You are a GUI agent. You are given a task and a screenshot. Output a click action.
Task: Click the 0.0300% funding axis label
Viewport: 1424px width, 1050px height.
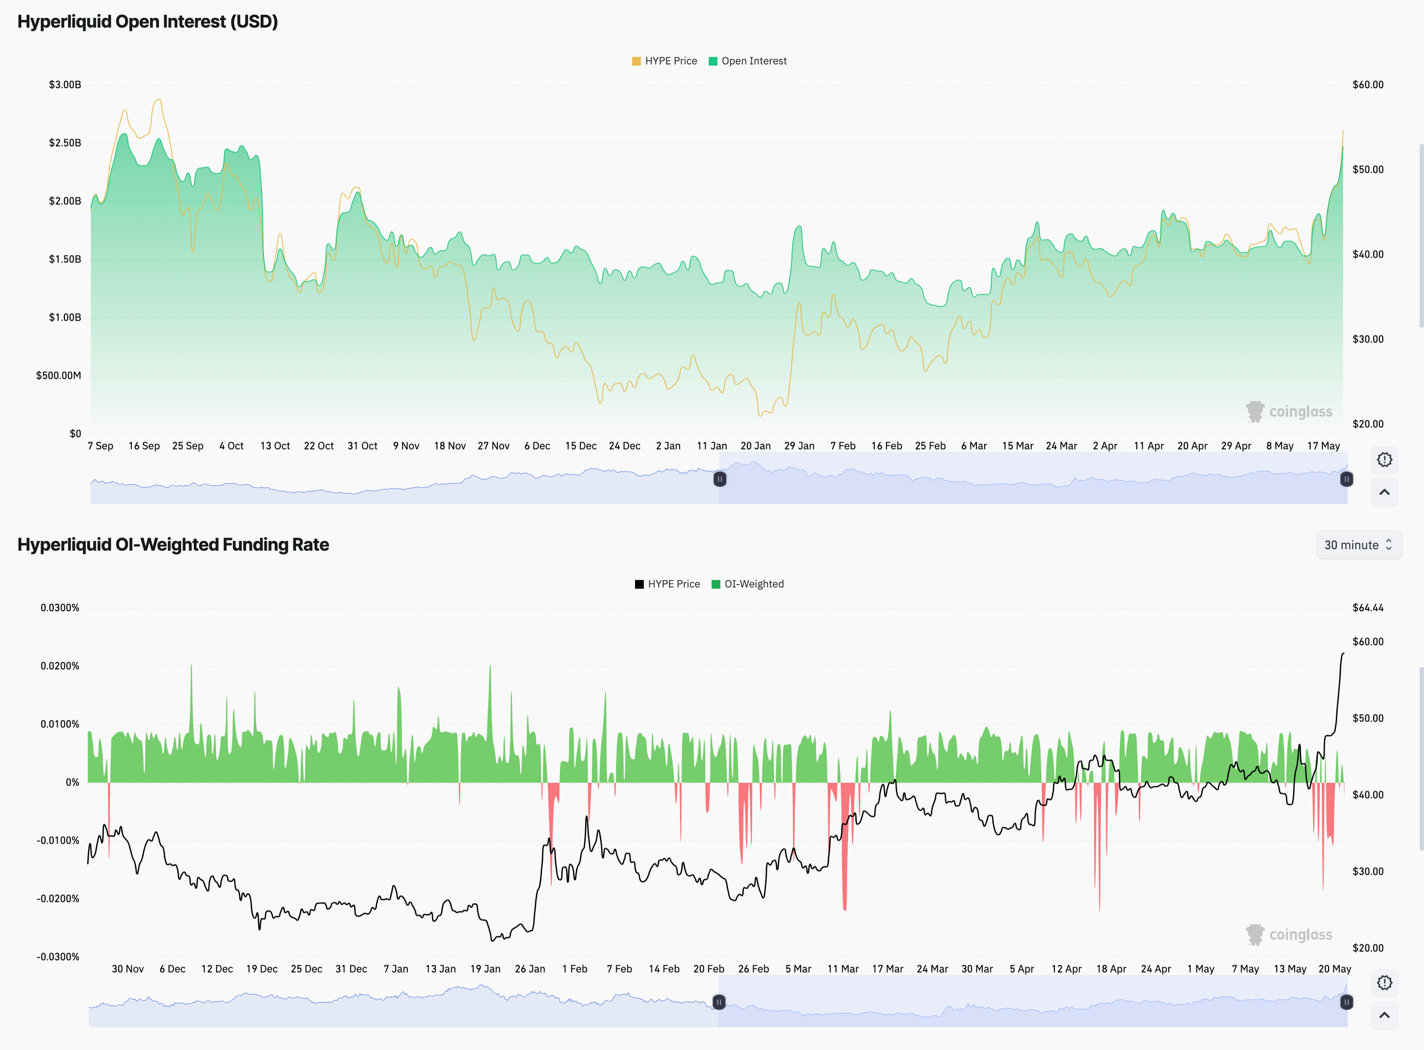(x=60, y=608)
